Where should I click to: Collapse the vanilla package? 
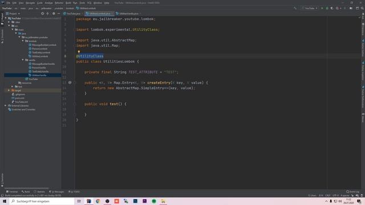point(23,60)
